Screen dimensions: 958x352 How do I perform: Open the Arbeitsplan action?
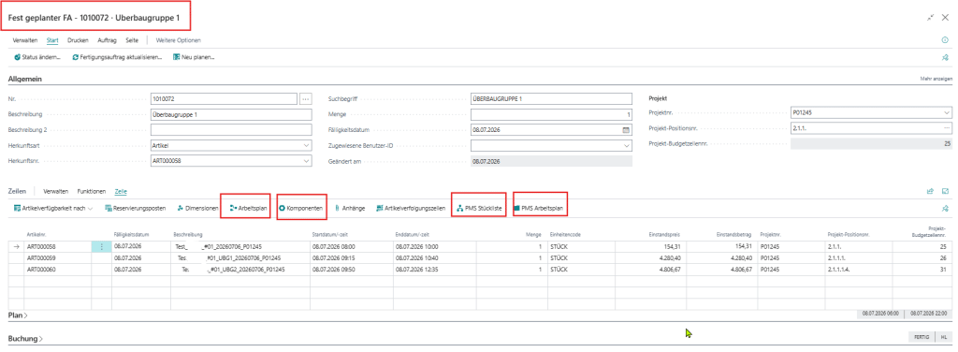(x=248, y=209)
